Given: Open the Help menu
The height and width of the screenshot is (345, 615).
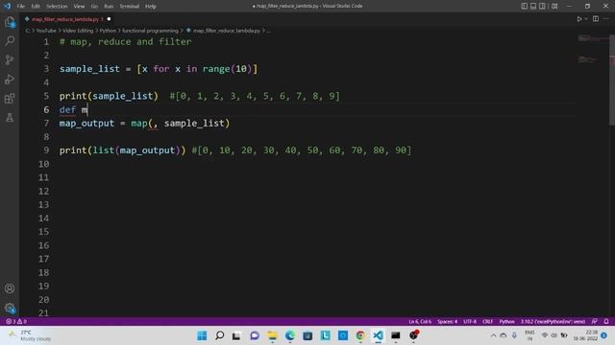Looking at the screenshot, I should click(x=151, y=7).
